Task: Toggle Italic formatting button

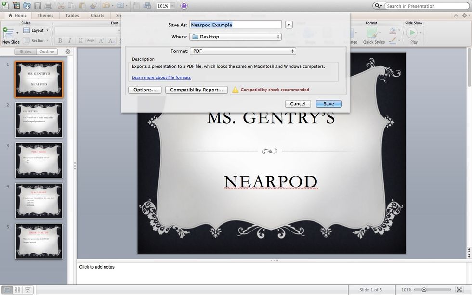Action: click(70, 40)
